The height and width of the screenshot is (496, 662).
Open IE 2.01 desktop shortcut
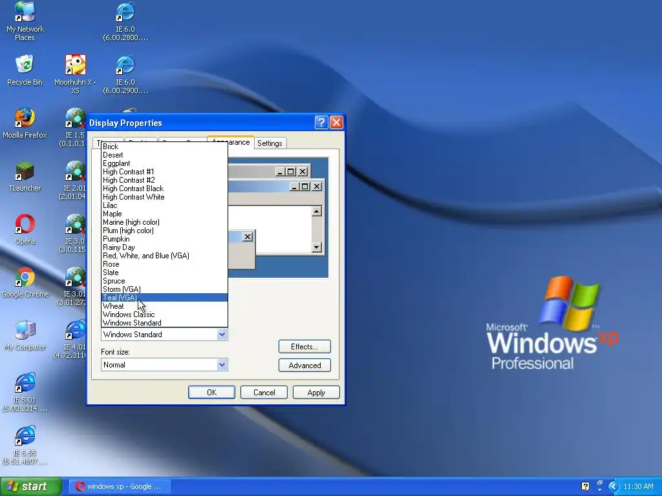[x=72, y=180]
